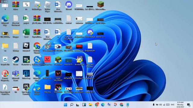The width and height of the screenshot is (193, 108).
Task: Open taskbar Search
Action: click(72, 105)
